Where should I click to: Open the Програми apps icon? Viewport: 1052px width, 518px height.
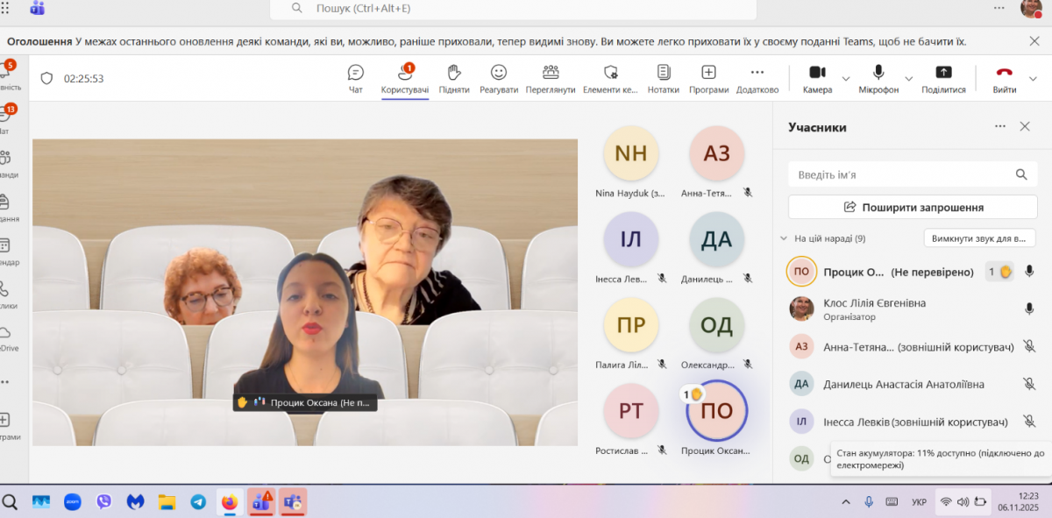point(708,78)
